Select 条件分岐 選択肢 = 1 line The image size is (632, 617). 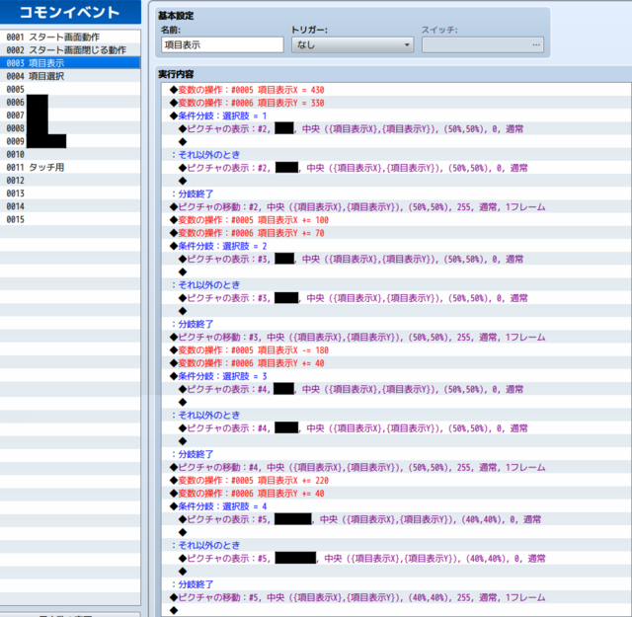pos(397,116)
